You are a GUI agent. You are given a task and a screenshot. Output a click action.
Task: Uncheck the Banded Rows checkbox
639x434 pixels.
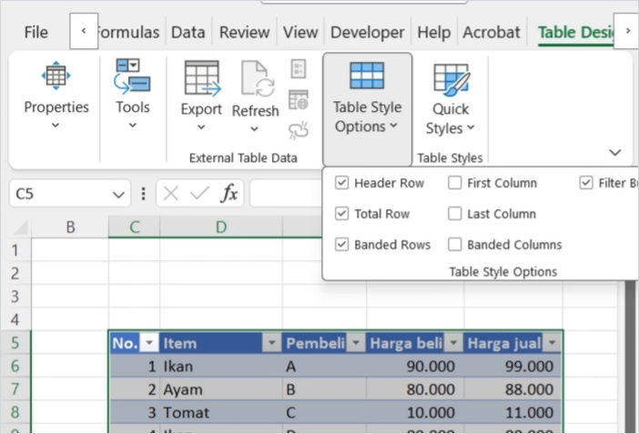tap(341, 245)
